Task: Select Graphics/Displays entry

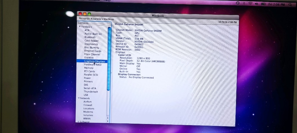Action: (95, 61)
